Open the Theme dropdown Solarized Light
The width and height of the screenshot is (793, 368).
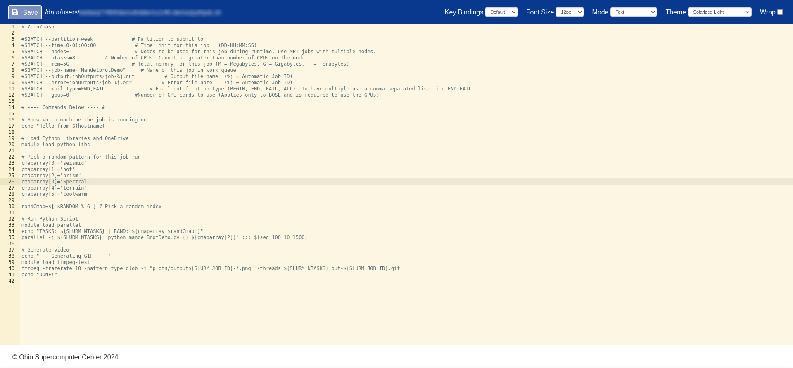tap(719, 12)
